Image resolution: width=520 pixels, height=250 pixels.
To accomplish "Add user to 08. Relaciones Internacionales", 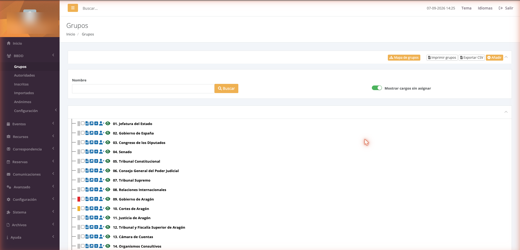I will [102, 190].
